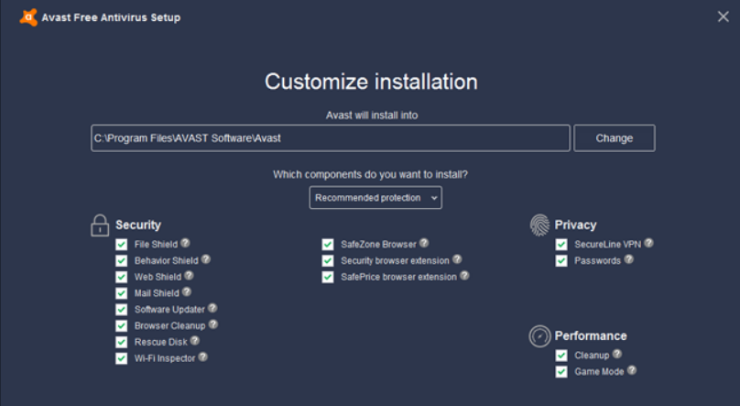This screenshot has height=406, width=740.
Task: Uncheck the Behavior Shield checkbox
Action: coord(121,260)
